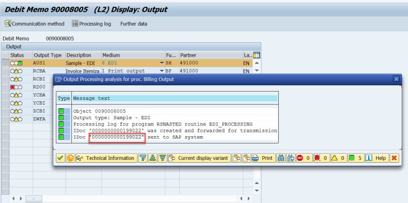The image size is (408, 203).
Task: Click Communication method toolbar button
Action: point(34,24)
